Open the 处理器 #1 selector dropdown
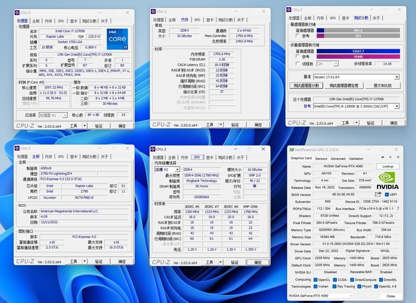The width and height of the screenshot is (416, 303). [66, 116]
